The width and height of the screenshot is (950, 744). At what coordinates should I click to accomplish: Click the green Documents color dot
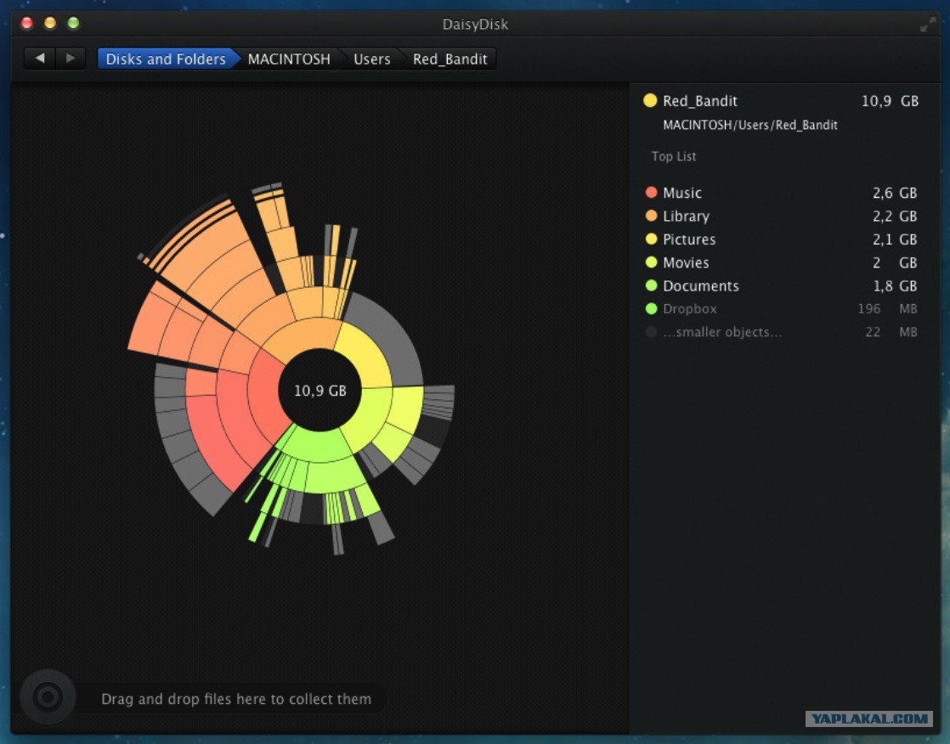click(651, 285)
